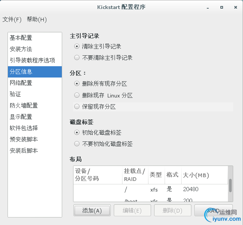243x225 pixels.
Task: Click the RAID button
Action: [x=214, y=210]
